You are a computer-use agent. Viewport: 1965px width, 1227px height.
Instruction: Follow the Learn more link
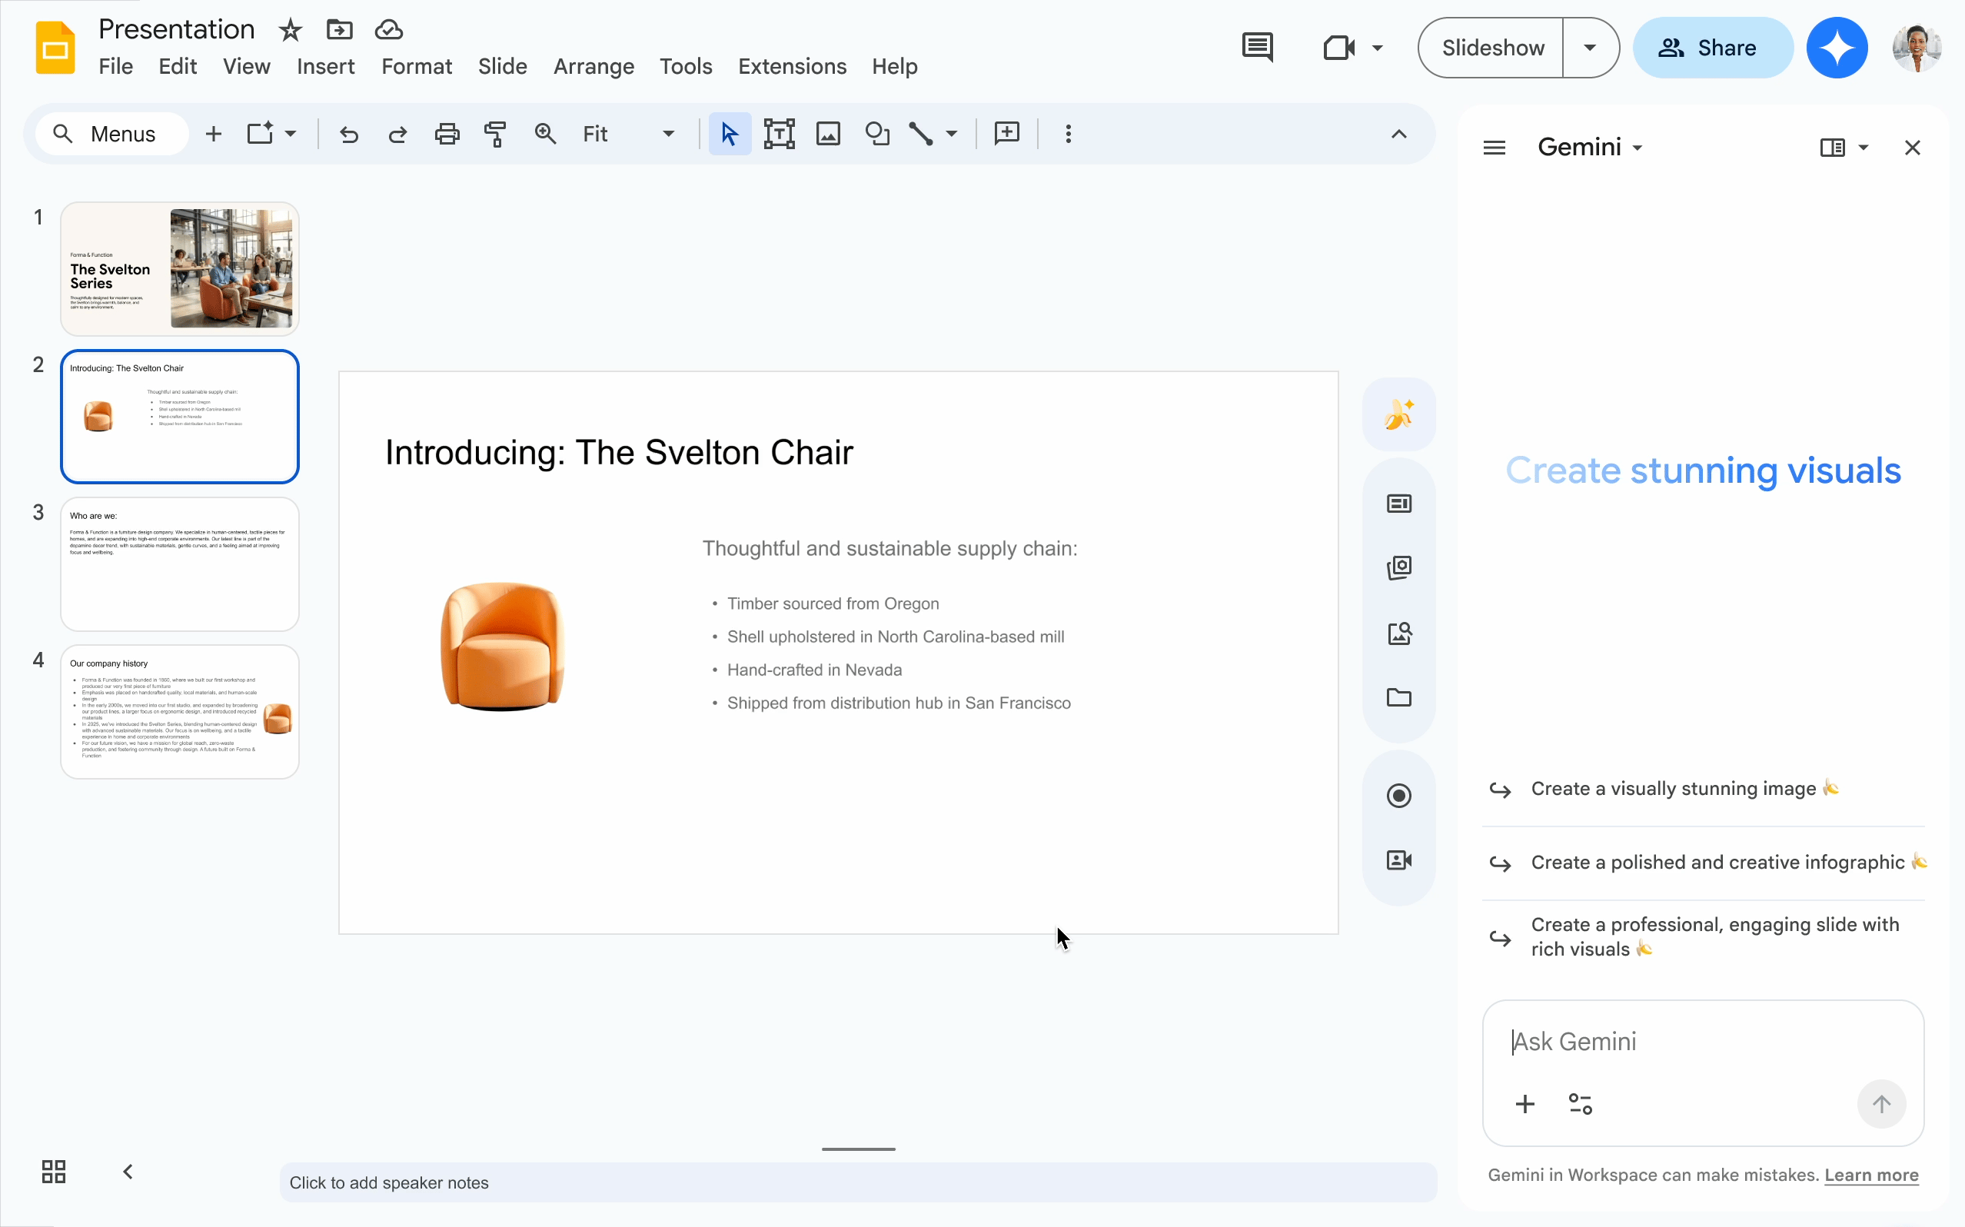click(1871, 1175)
